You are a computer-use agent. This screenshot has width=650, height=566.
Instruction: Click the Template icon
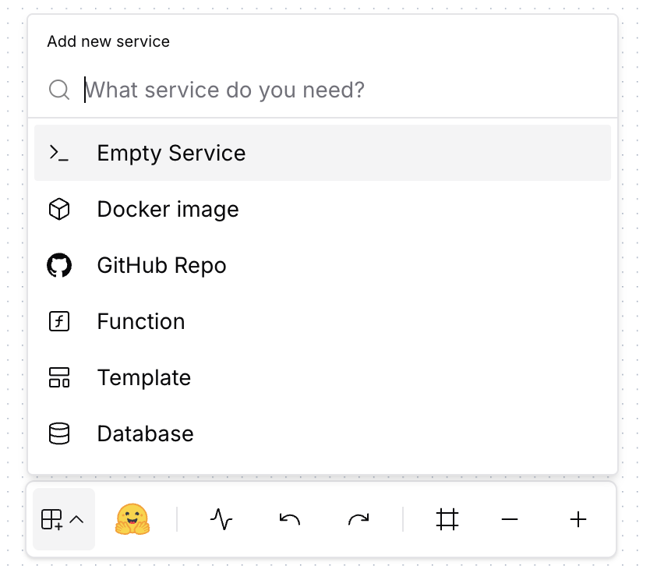(x=60, y=377)
